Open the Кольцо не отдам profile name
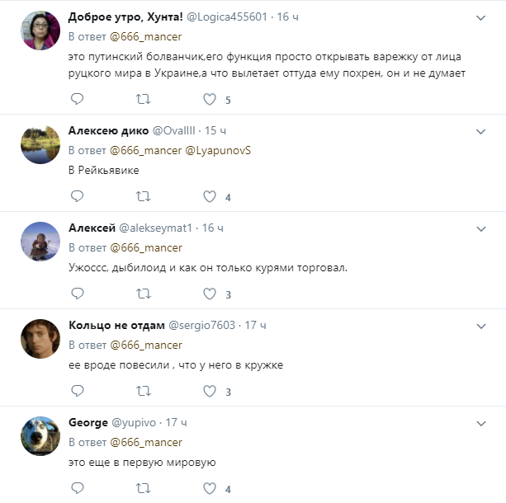The image size is (506, 503). click(x=116, y=326)
